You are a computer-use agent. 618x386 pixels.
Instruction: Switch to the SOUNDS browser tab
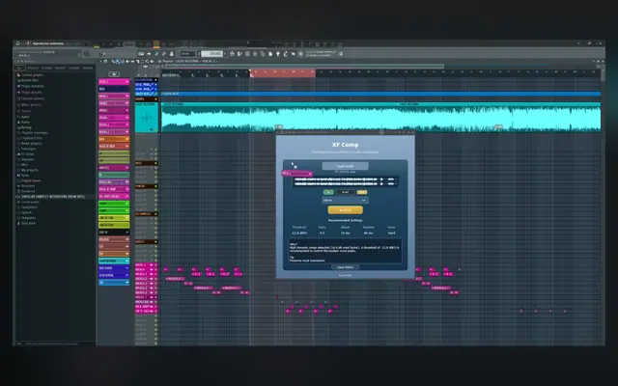tap(88, 69)
